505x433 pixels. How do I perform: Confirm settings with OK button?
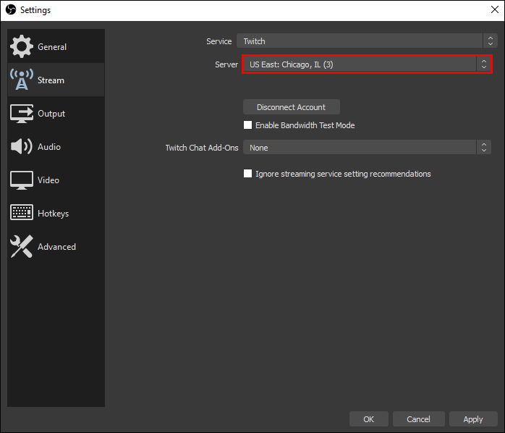click(369, 419)
